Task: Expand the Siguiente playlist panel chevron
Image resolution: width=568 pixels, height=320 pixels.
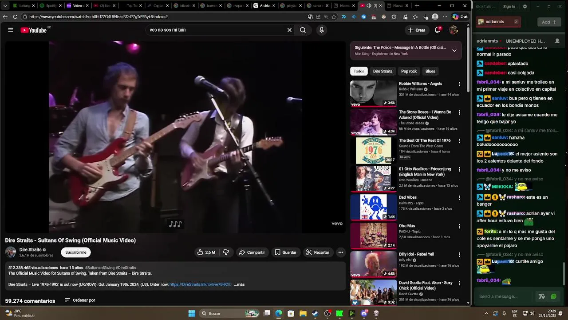Action: click(x=454, y=51)
